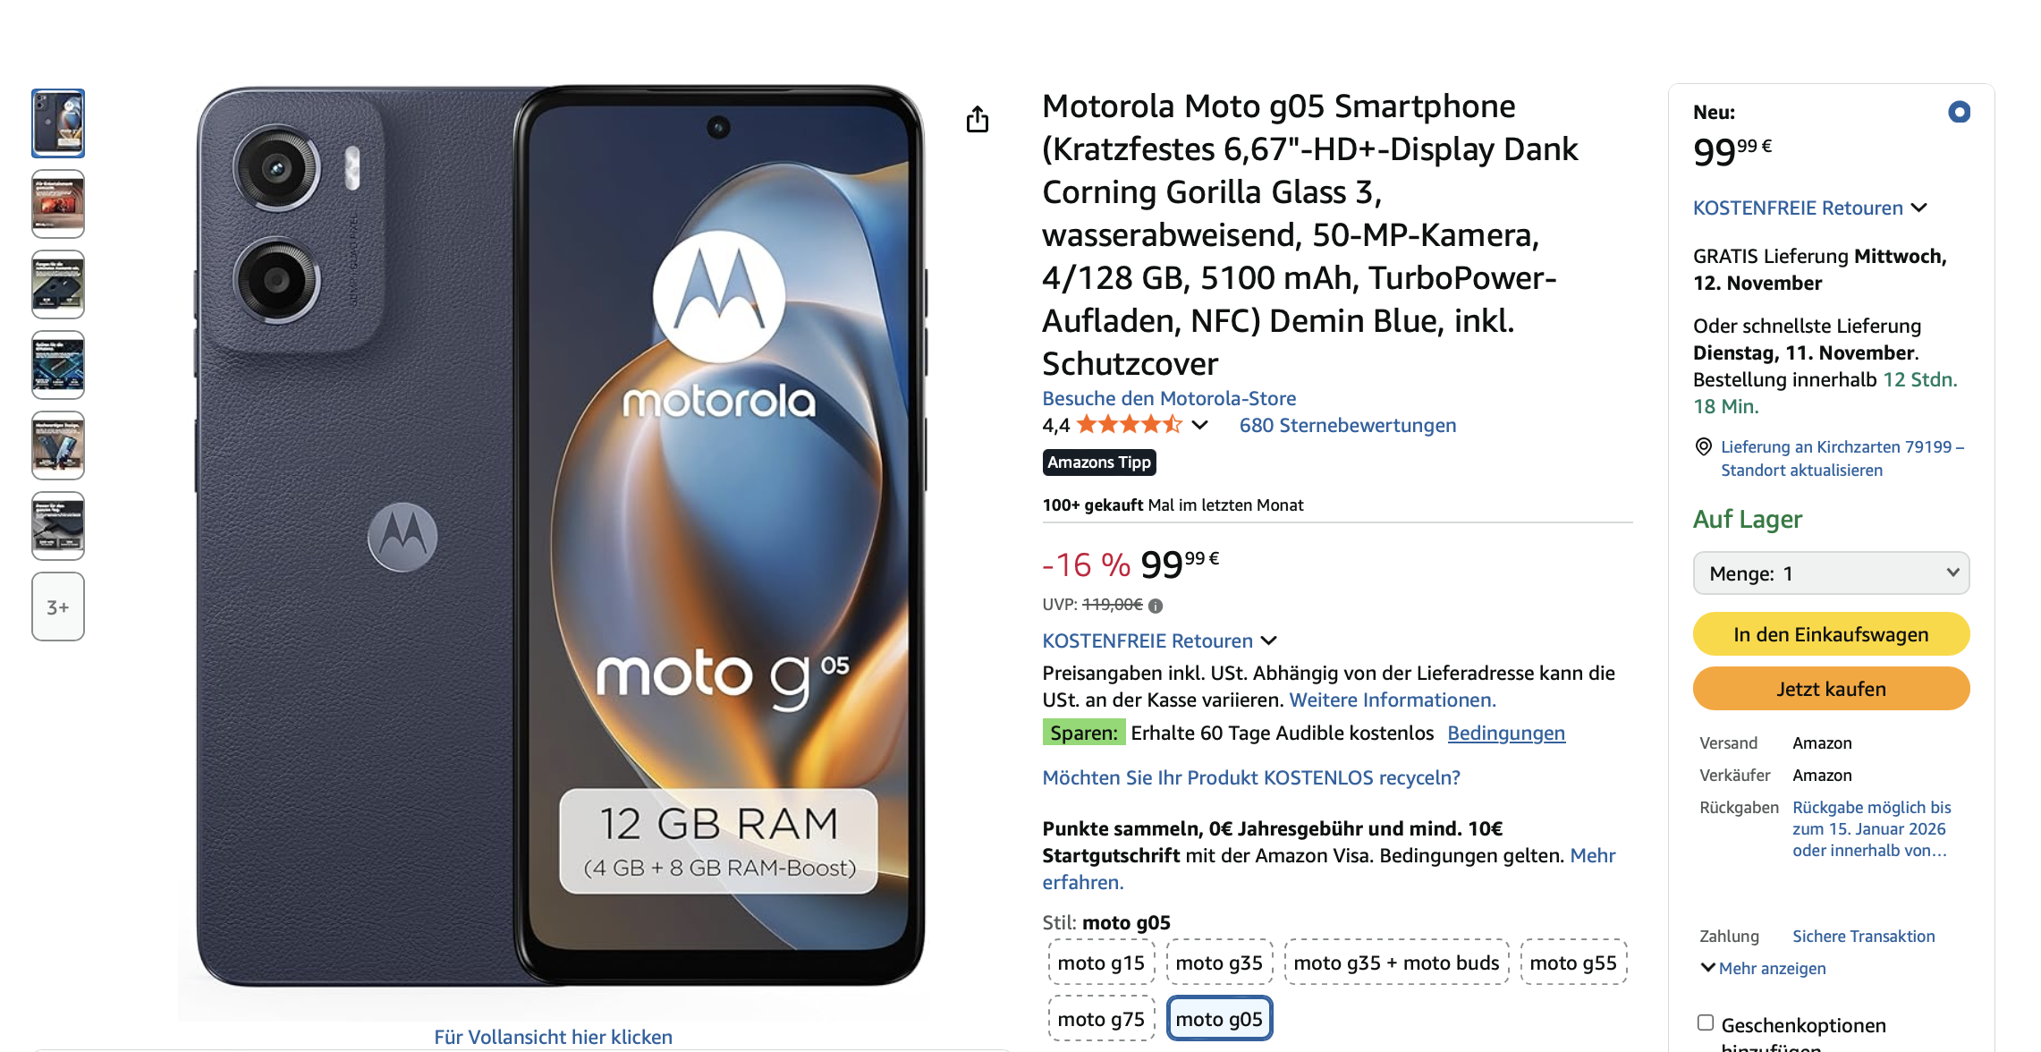Open the Menge quantity dropdown
The image size is (2041, 1052).
point(1831,573)
